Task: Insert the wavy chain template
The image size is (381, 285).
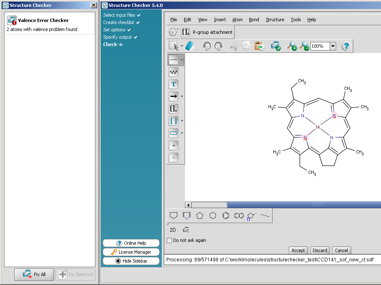Action: [x=265, y=215]
